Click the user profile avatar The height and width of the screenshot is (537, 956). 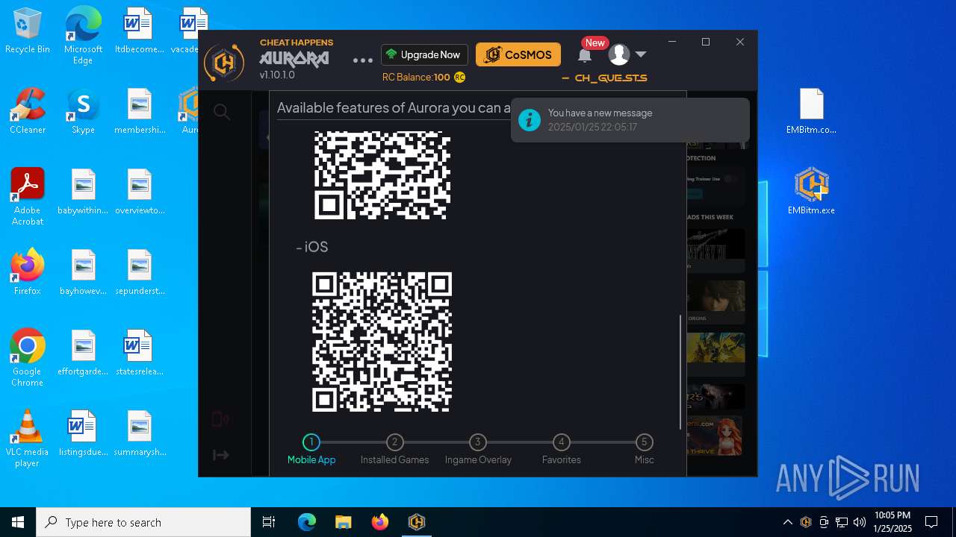[x=618, y=54]
